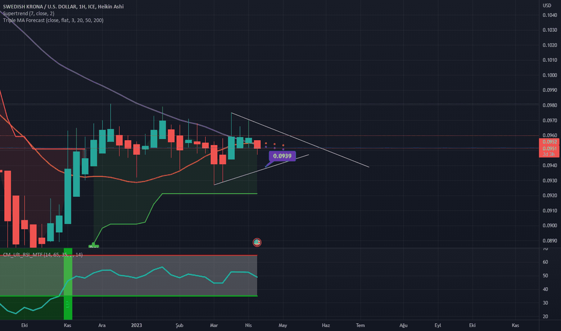
Task: Click the Şub label on time axis
Action: (179, 325)
